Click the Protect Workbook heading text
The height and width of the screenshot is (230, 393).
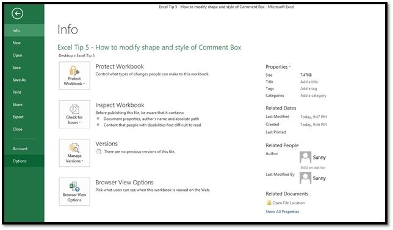click(120, 66)
